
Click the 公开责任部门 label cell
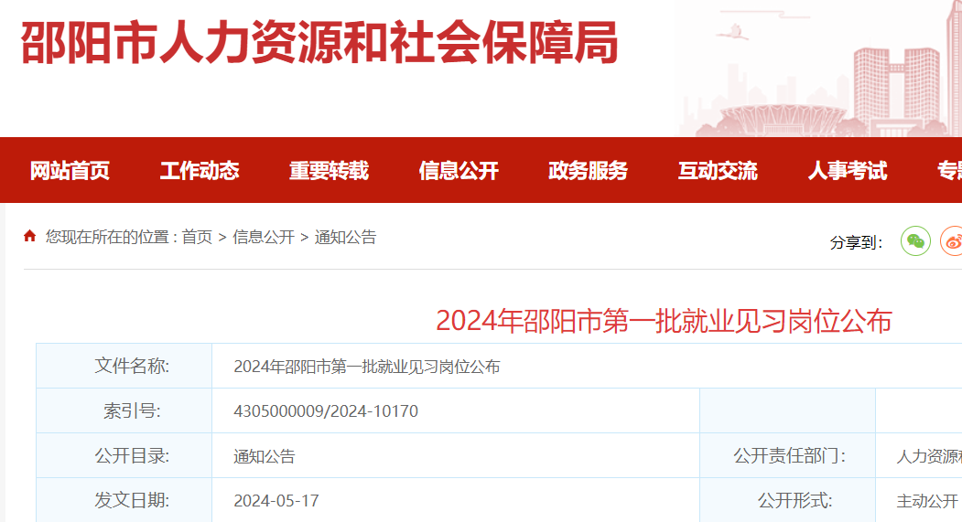pos(788,455)
